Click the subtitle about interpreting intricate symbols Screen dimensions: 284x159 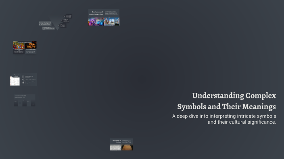(x=224, y=119)
